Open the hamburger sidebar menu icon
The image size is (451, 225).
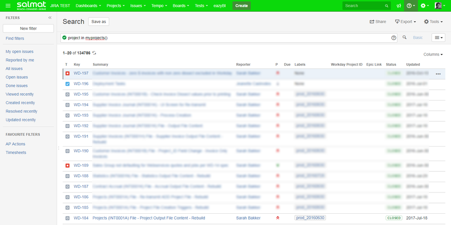[8, 6]
